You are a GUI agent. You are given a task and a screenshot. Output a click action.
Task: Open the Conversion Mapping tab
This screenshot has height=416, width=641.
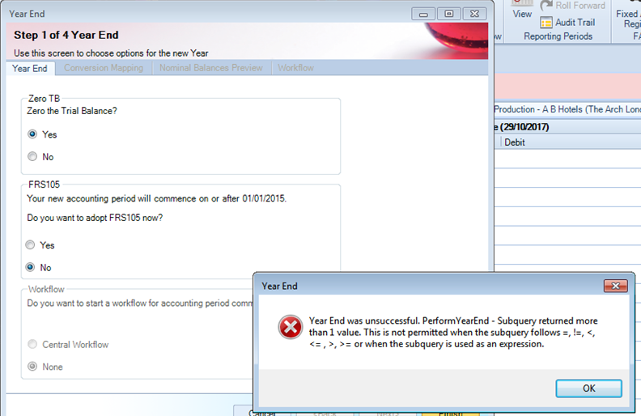point(103,68)
